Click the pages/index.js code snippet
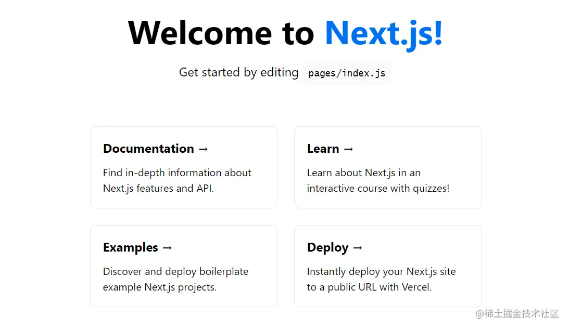569x329 pixels. [x=347, y=73]
